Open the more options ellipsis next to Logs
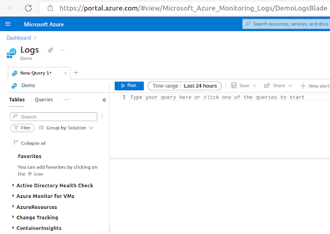Screen dimensions: 330x234 point(63,50)
